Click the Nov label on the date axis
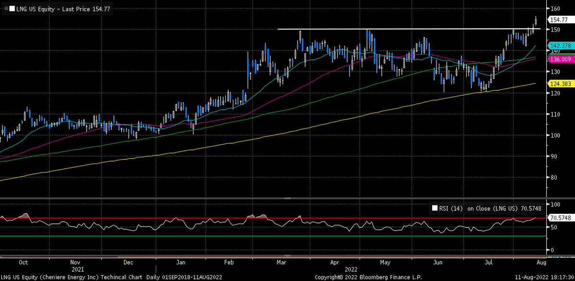 [75, 262]
